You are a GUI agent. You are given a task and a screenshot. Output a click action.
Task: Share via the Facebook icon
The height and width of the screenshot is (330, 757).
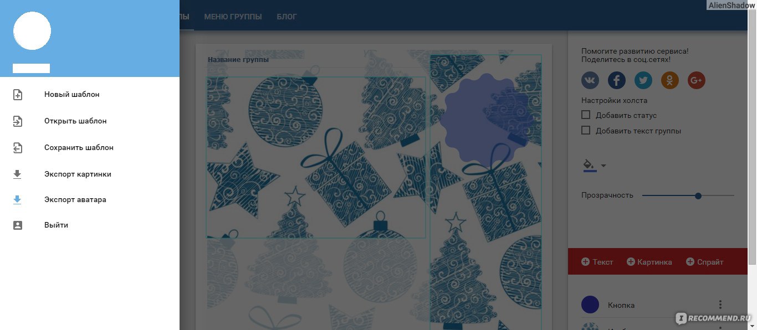[617, 80]
